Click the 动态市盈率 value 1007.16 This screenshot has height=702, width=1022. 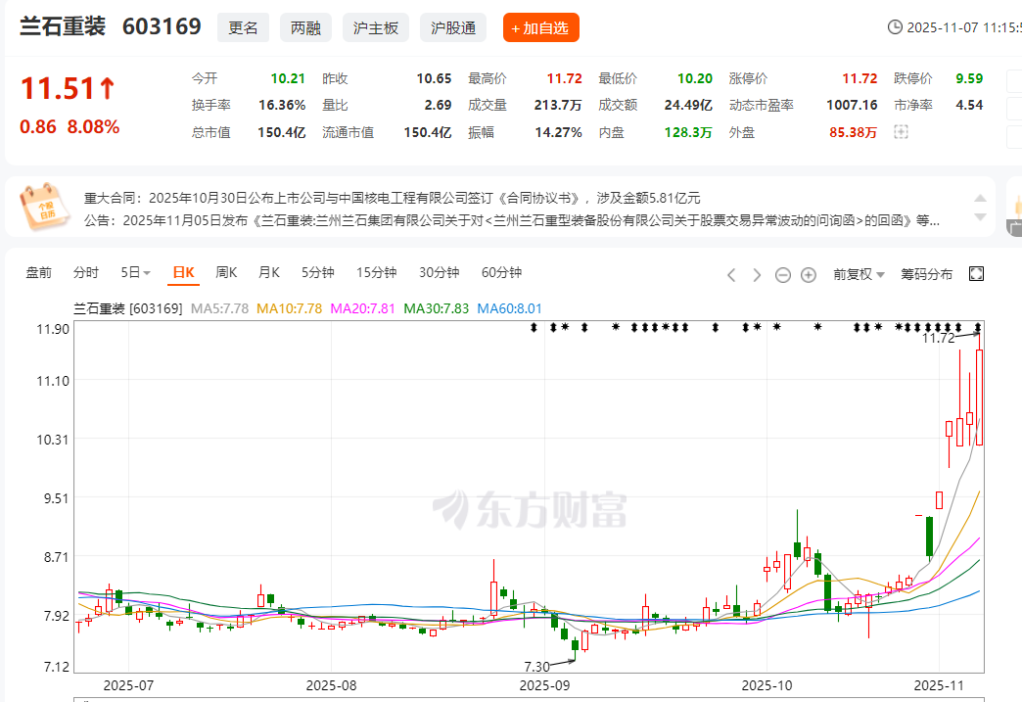coord(852,105)
